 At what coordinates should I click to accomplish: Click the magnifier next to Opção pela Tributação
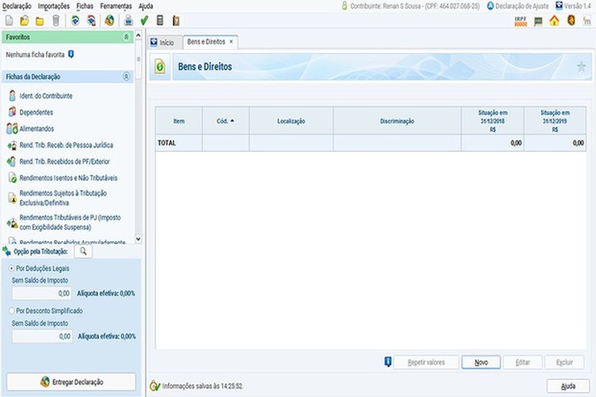pos(83,252)
